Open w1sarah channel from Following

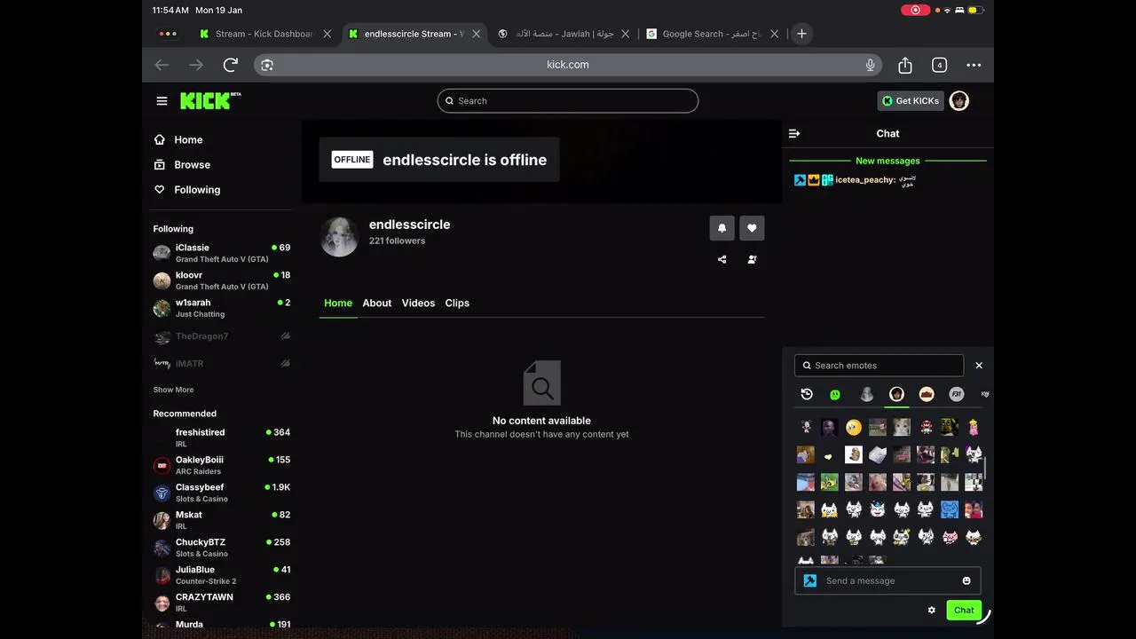(x=221, y=308)
